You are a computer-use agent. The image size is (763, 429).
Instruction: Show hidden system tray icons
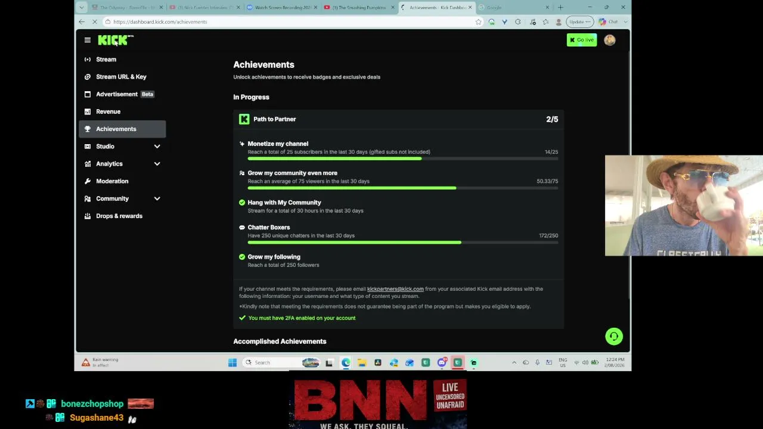click(x=514, y=362)
